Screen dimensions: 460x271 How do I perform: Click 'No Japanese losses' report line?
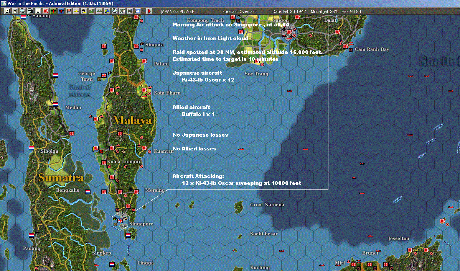pos(200,135)
